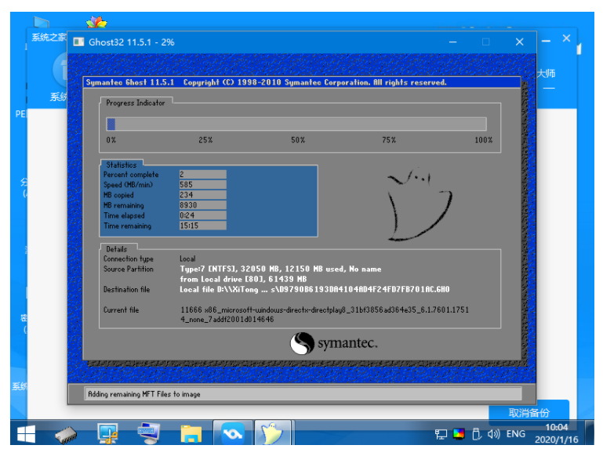Click the 'Adding remaining MFT Files' status bar
The height and width of the screenshot is (456, 603).
303,394
